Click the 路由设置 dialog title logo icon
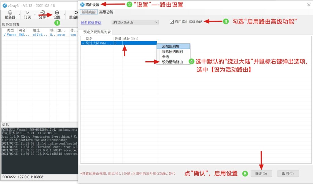Viewport: 313px width, 184px height. click(x=83, y=4)
